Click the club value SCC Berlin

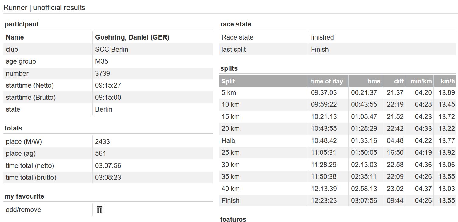(x=112, y=50)
